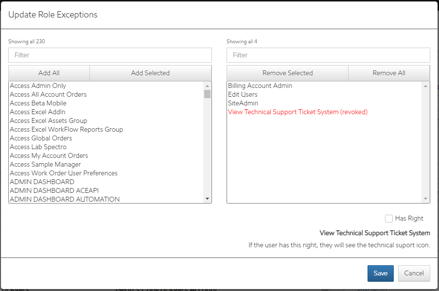Check the Has Right checkbox

(x=389, y=219)
